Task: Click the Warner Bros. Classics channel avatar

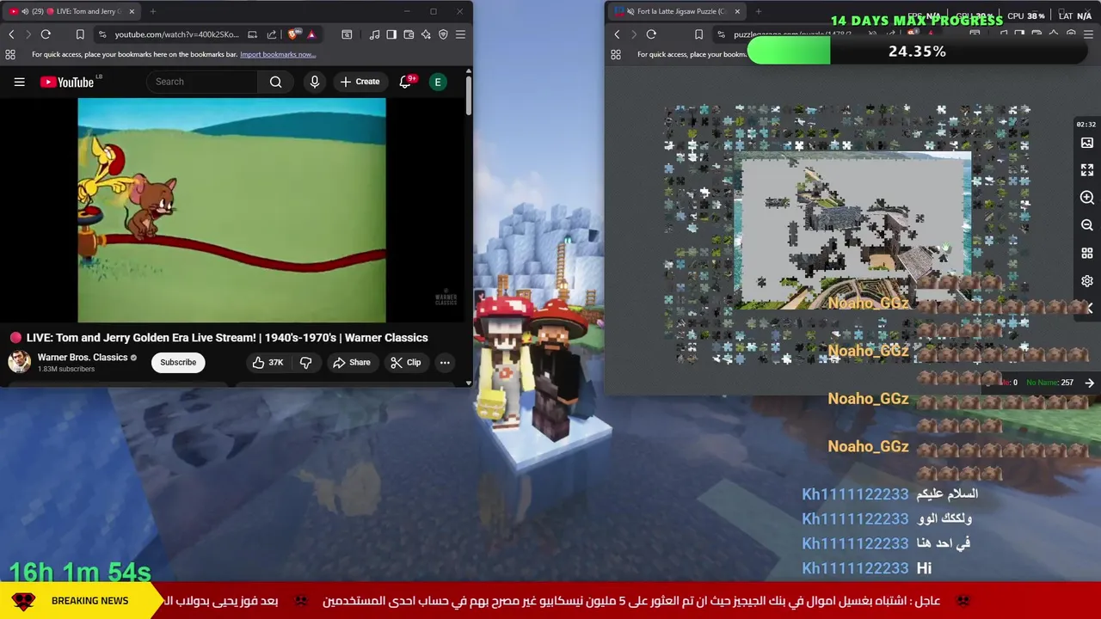Action: point(19,362)
